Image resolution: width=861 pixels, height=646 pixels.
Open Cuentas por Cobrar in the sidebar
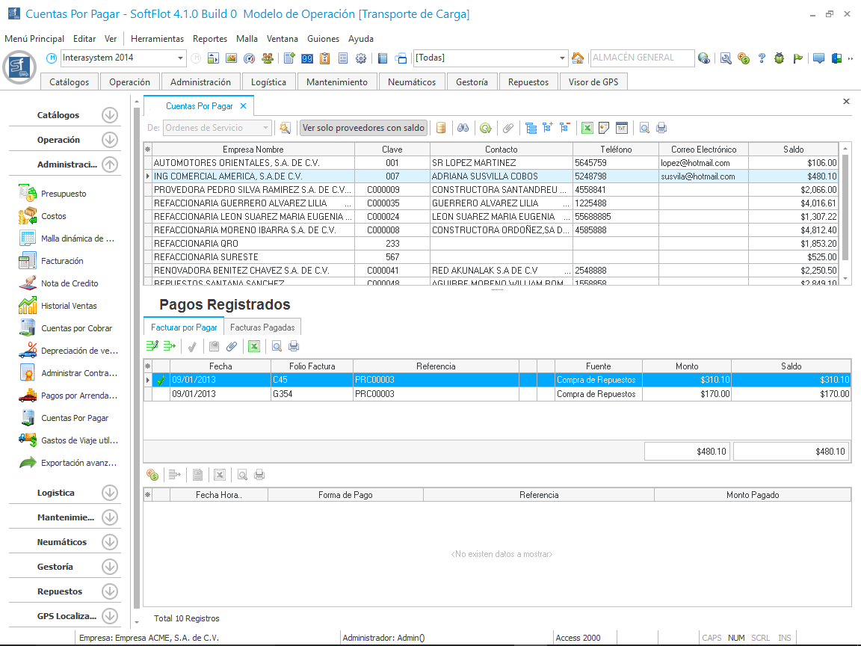[x=76, y=328]
